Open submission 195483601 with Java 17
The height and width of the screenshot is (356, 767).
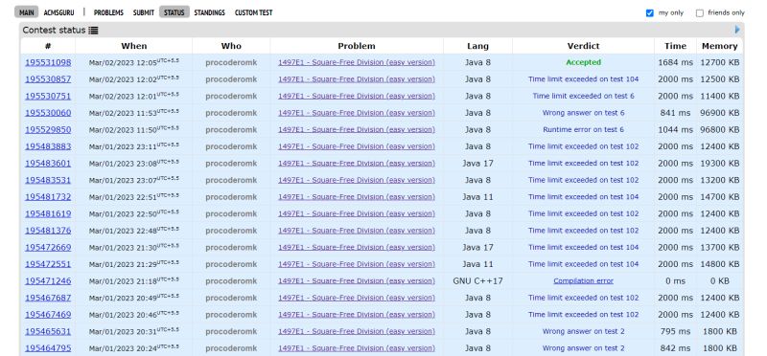tap(48, 164)
